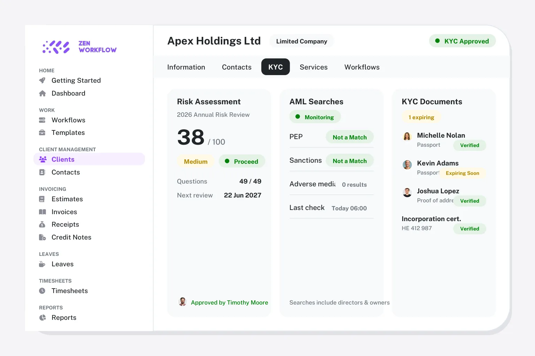Select the KYC tab

coord(276,67)
